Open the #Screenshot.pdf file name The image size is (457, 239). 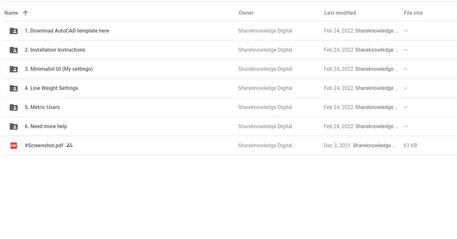click(44, 145)
